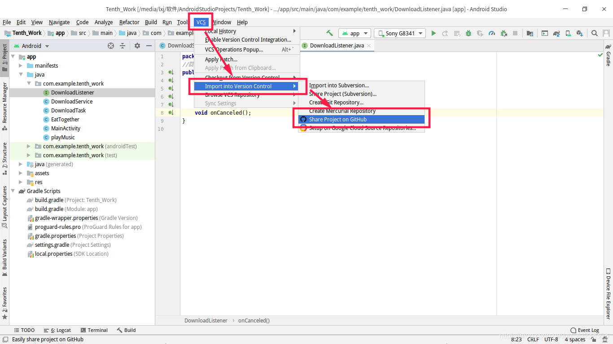
Task: Expand com.example.tenth_work (test) package
Action: [x=29, y=155]
